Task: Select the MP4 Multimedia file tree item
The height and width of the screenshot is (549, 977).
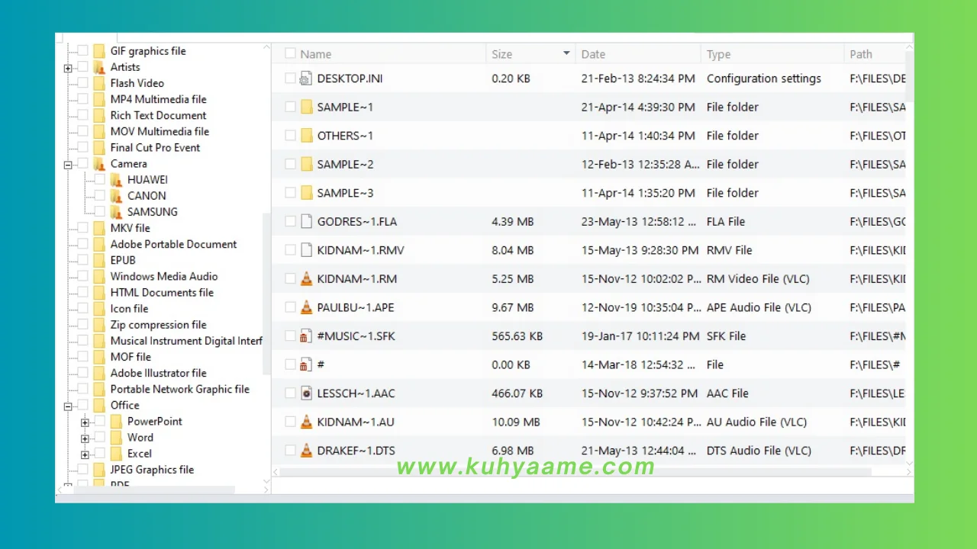Action: click(158, 99)
